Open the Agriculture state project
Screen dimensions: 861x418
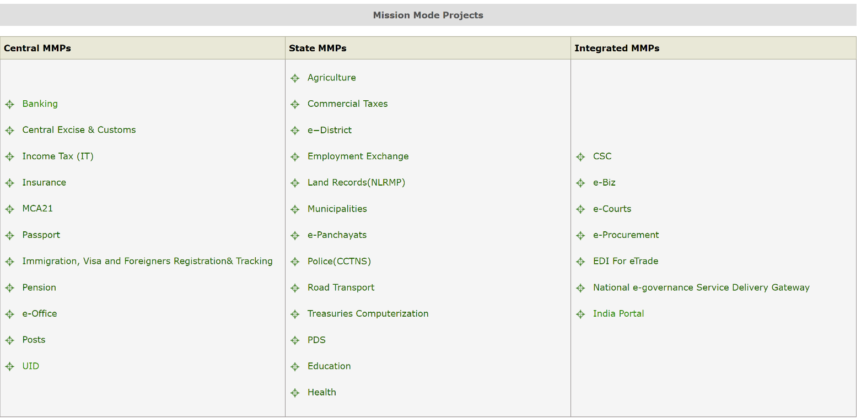[x=332, y=78]
